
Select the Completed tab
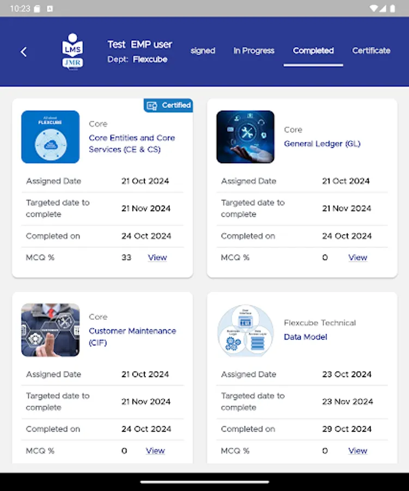313,51
